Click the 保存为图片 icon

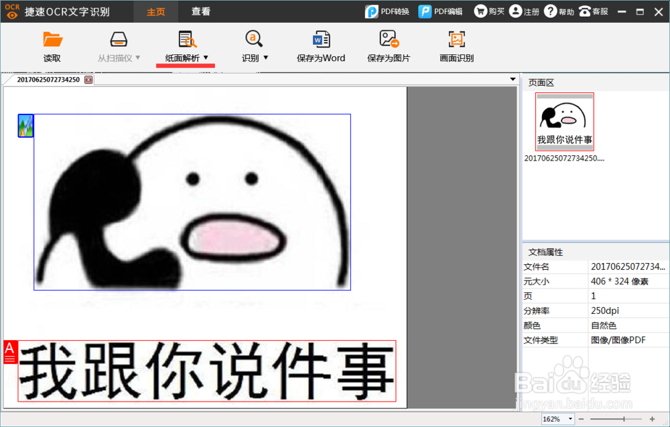tap(389, 39)
